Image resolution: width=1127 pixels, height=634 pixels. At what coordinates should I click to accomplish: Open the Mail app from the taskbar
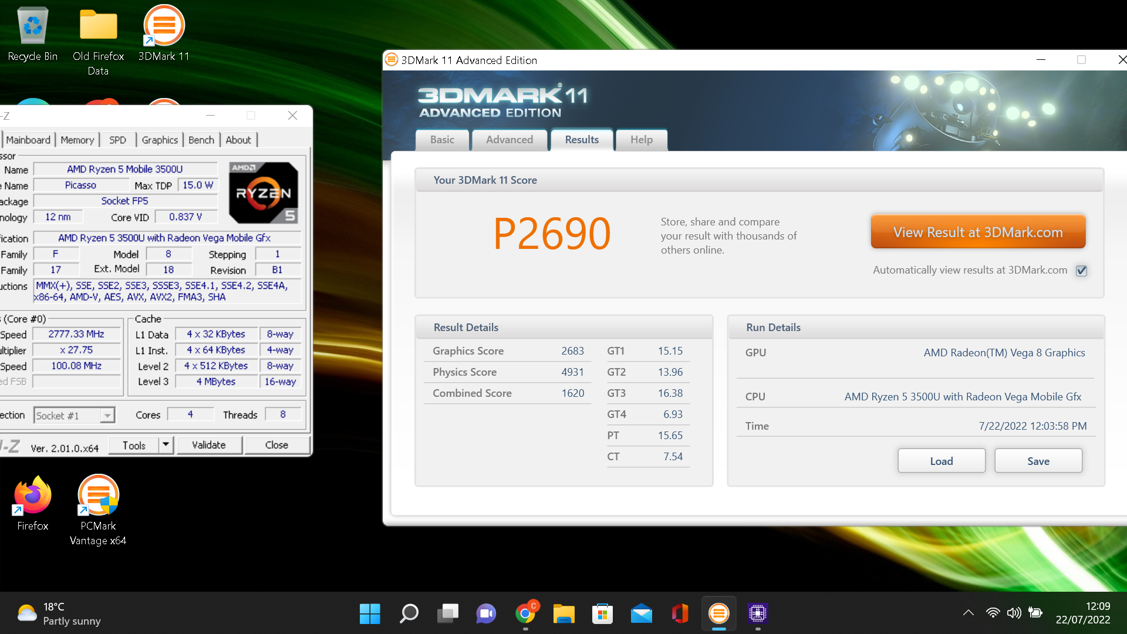pyautogui.click(x=641, y=613)
